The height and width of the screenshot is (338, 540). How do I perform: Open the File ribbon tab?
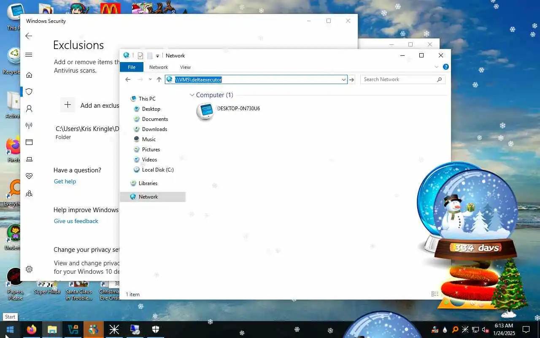point(132,67)
